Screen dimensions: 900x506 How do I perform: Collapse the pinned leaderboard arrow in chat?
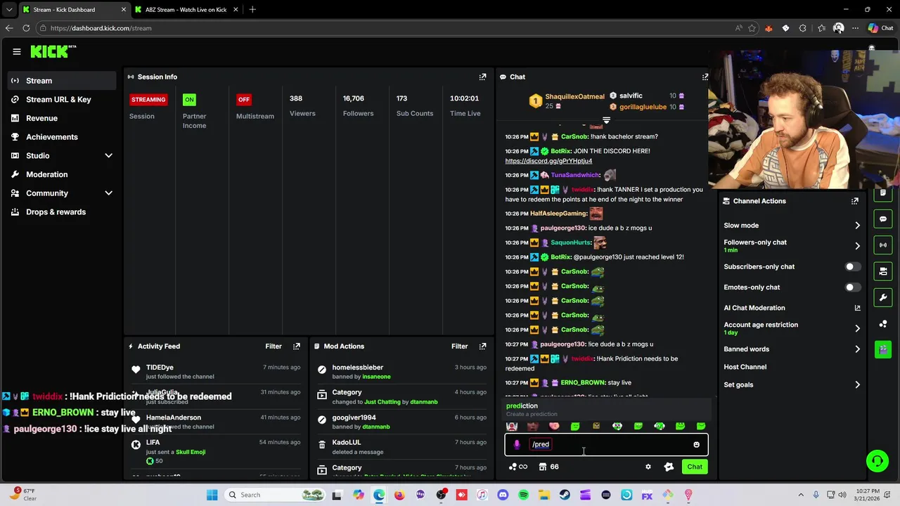[x=606, y=121]
